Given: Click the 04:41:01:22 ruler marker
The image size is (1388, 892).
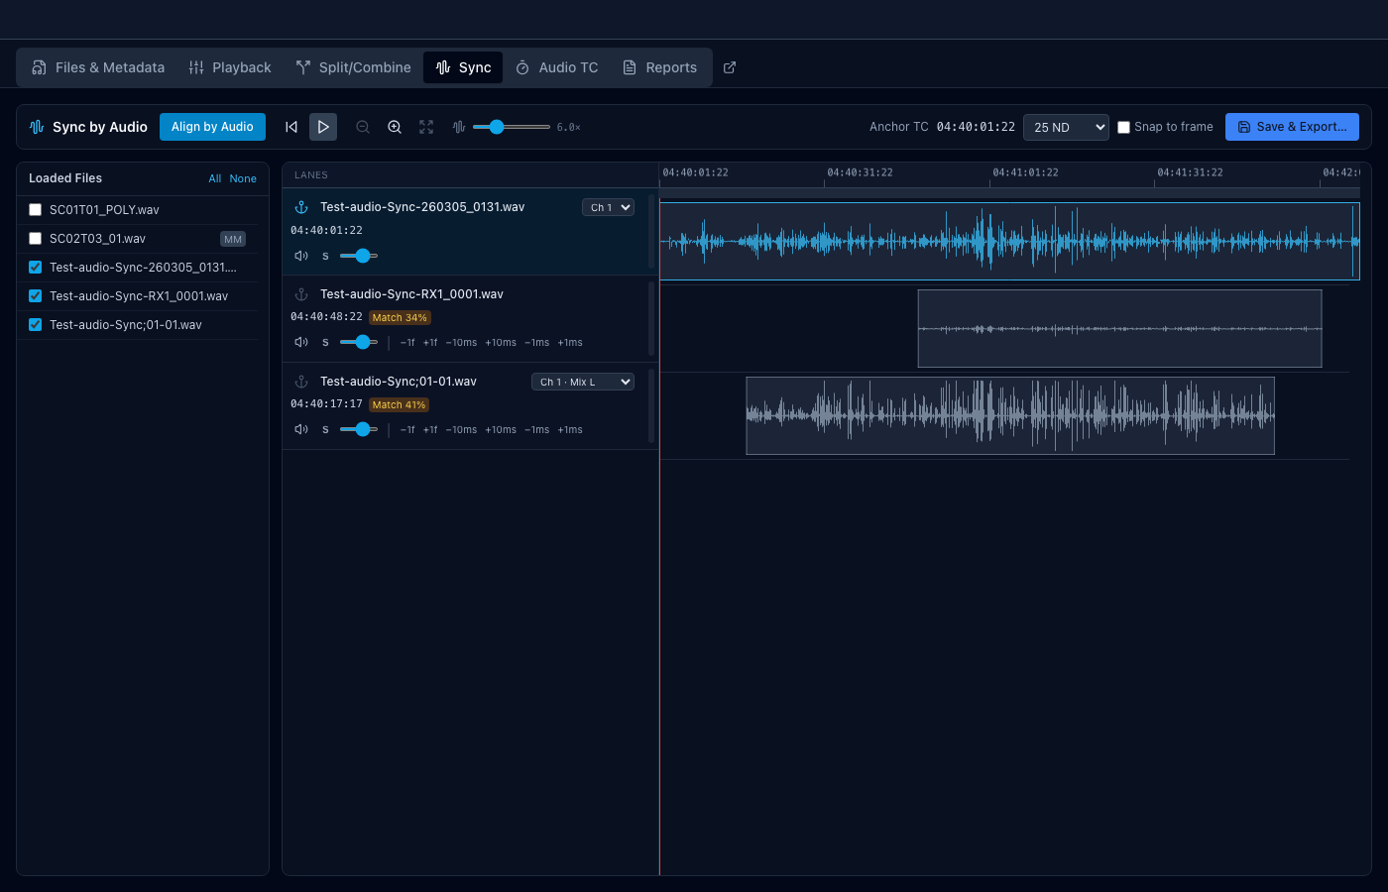Looking at the screenshot, I should point(1025,172).
